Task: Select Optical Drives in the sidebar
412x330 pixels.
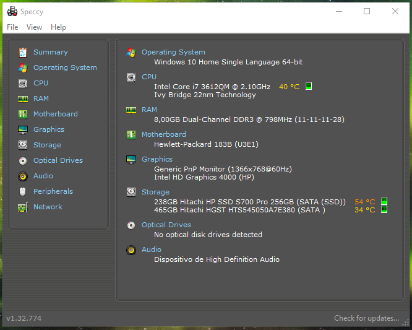Action: tap(58, 160)
